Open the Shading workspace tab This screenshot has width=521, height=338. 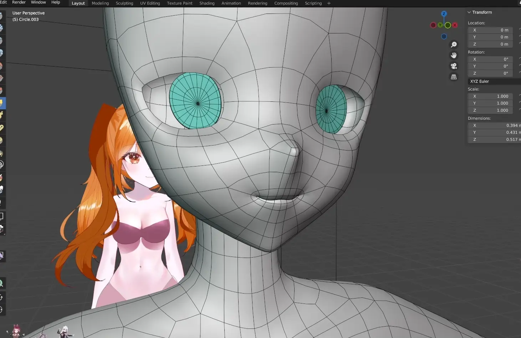click(x=207, y=3)
